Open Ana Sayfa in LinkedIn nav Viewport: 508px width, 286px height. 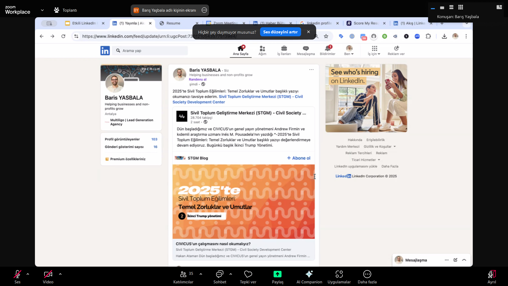[241, 50]
